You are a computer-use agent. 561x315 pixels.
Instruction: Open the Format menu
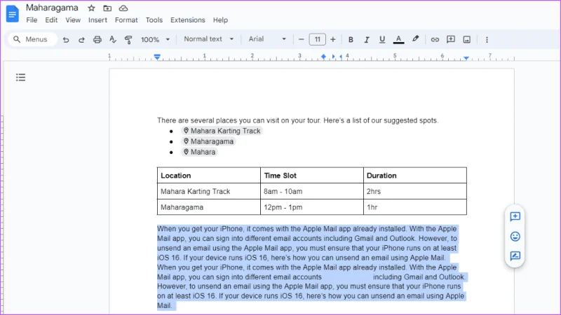click(126, 20)
